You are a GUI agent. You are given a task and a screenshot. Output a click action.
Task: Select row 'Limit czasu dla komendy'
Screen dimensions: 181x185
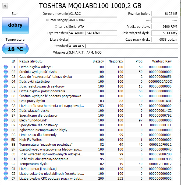(88, 135)
